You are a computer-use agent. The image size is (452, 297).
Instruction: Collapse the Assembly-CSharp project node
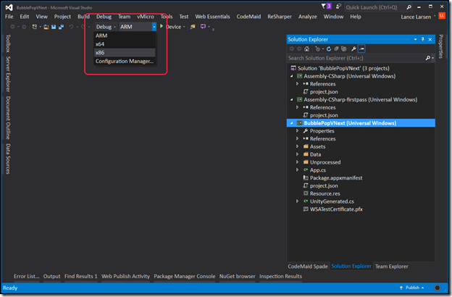(x=291, y=76)
